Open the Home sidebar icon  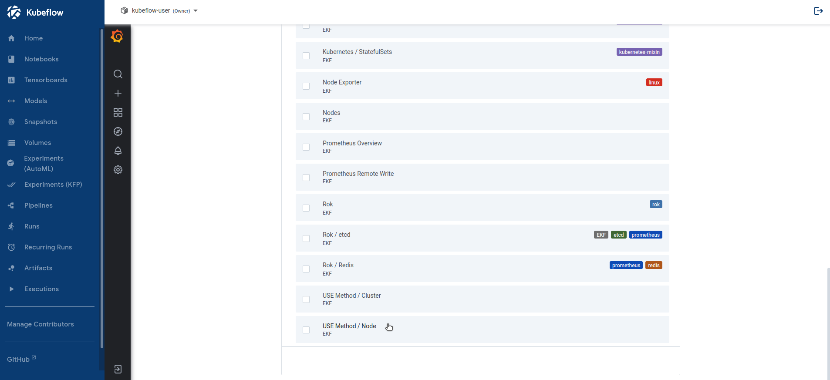point(11,38)
